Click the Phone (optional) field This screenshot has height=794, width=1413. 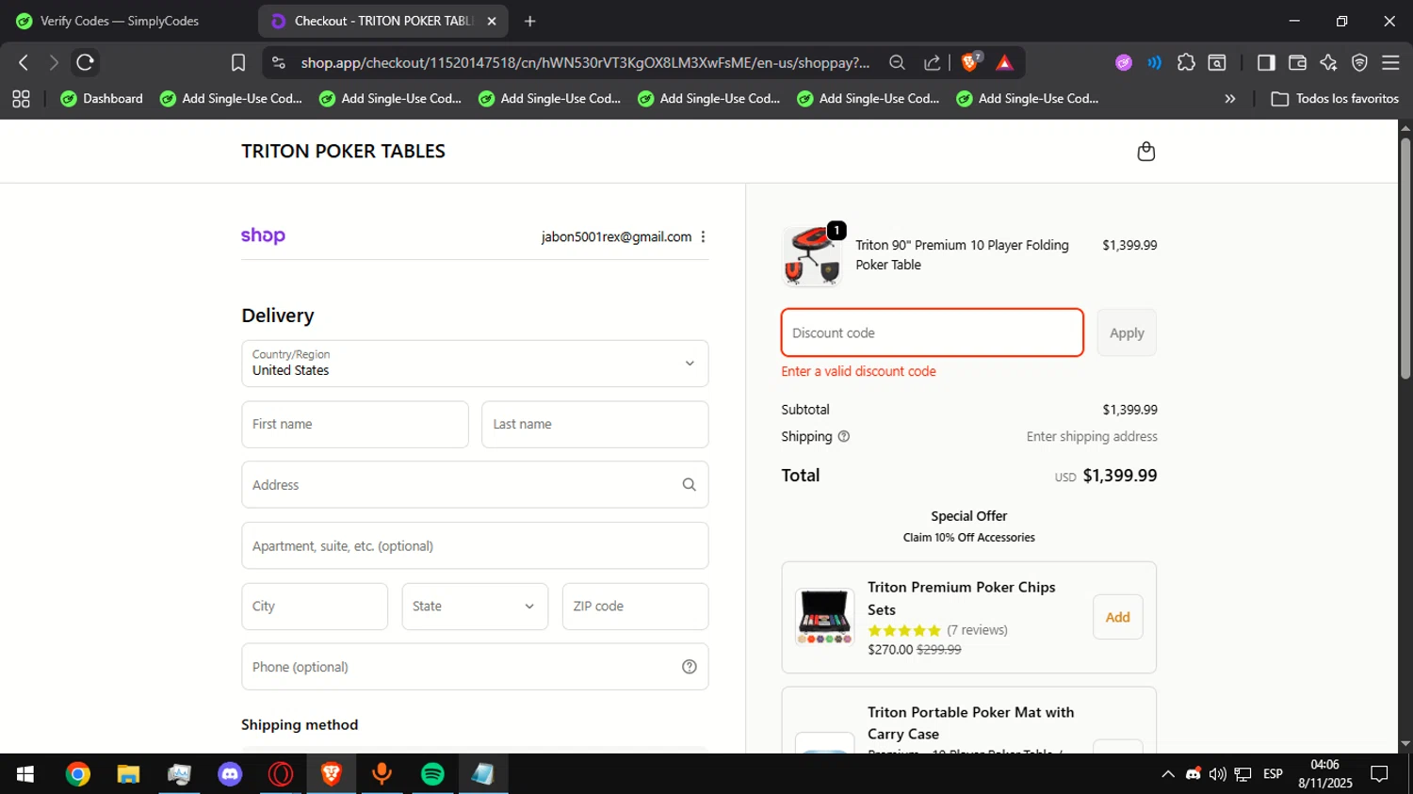pos(475,667)
